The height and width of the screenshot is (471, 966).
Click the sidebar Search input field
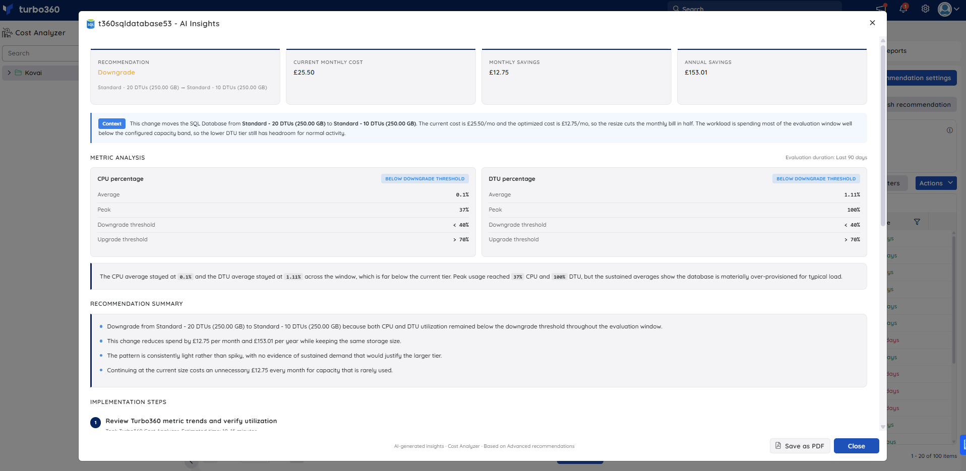pyautogui.click(x=40, y=53)
